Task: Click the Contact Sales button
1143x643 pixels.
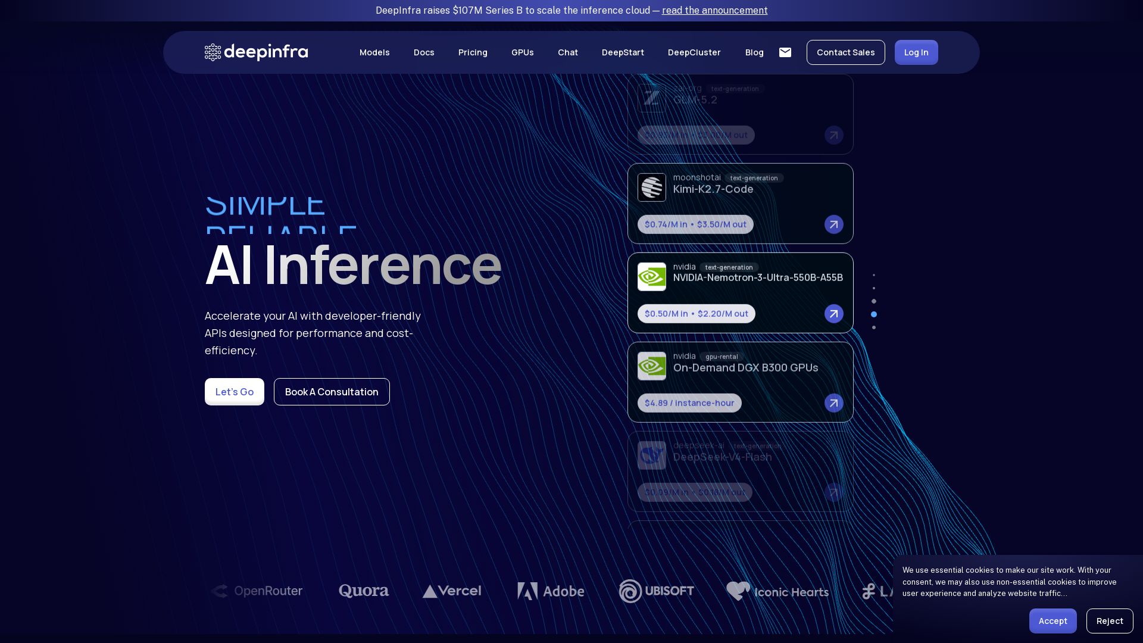Action: [x=845, y=52]
